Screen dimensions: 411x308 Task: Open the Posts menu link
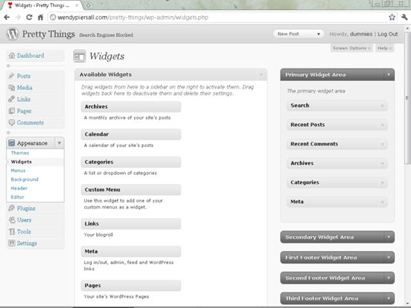point(24,76)
